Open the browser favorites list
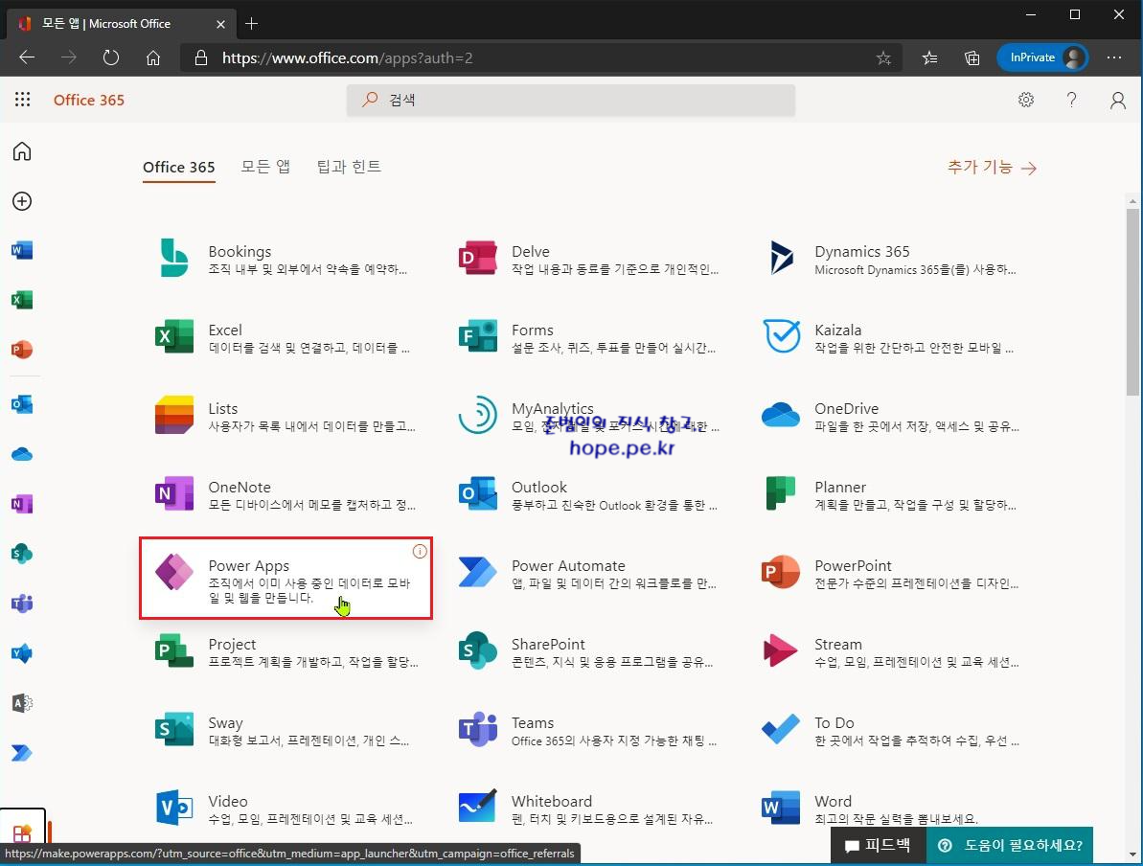This screenshot has width=1143, height=866. tap(929, 57)
